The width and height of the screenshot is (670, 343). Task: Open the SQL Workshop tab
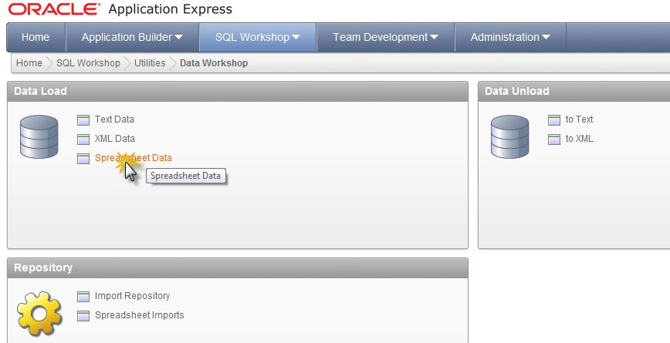(258, 37)
